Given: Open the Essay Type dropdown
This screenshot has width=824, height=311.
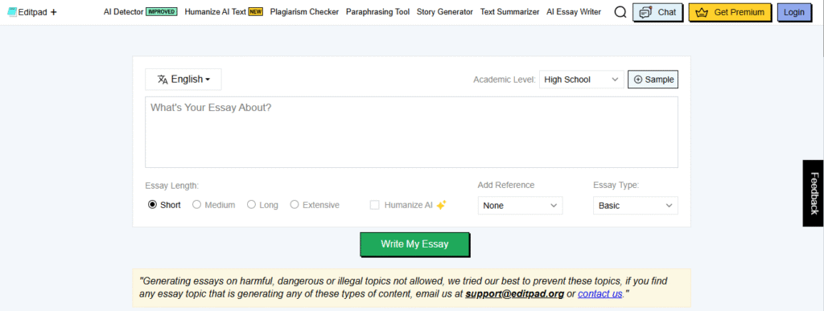Looking at the screenshot, I should click(636, 206).
